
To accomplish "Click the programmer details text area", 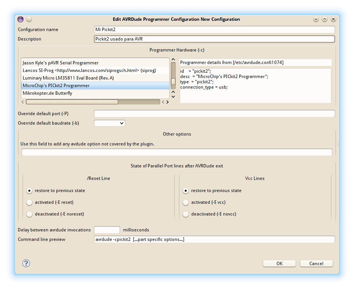I will coord(255,86).
